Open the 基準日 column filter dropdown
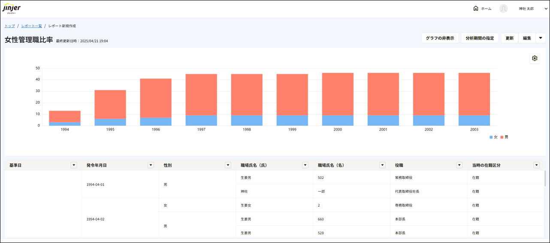This screenshot has height=243, width=550. (74, 165)
